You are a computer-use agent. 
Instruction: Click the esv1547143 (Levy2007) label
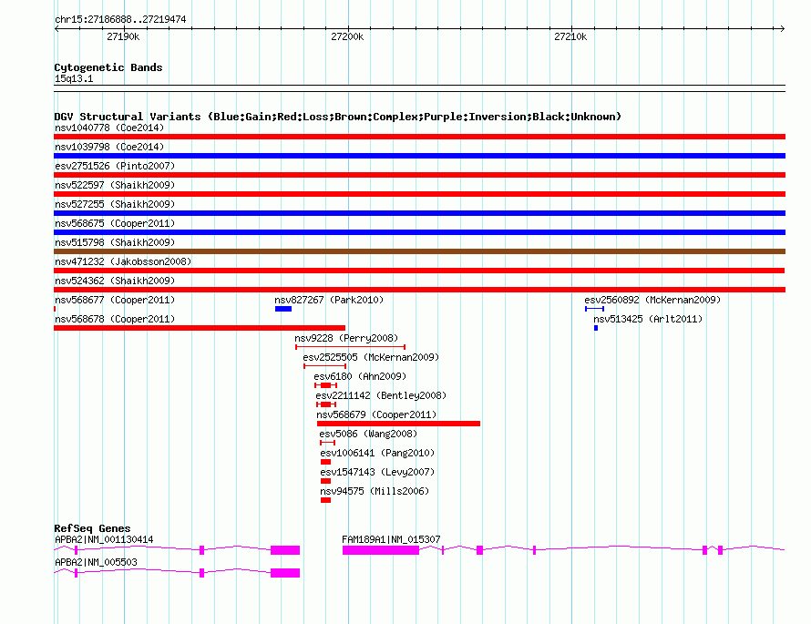click(x=377, y=472)
